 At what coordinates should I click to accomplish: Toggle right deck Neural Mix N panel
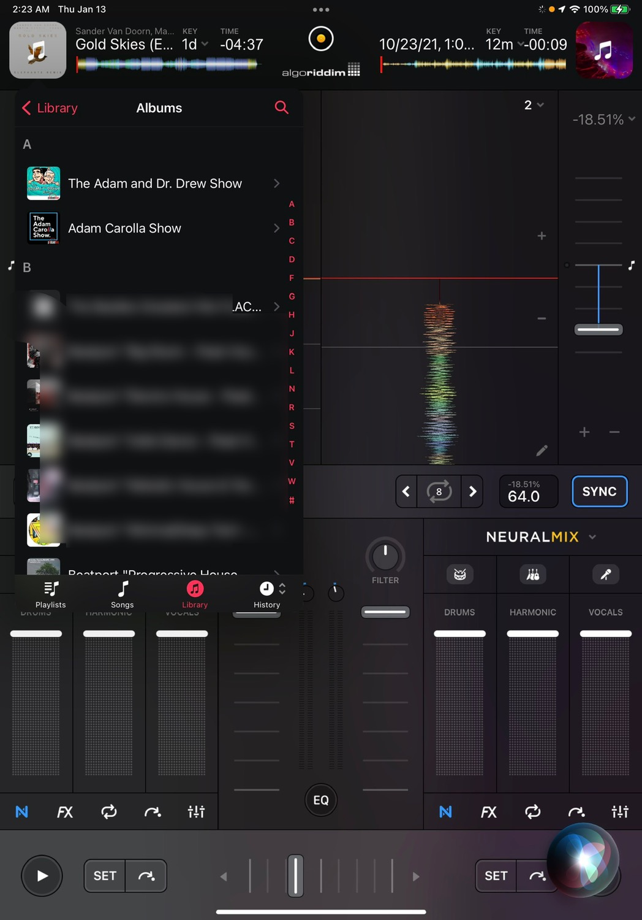[445, 811]
